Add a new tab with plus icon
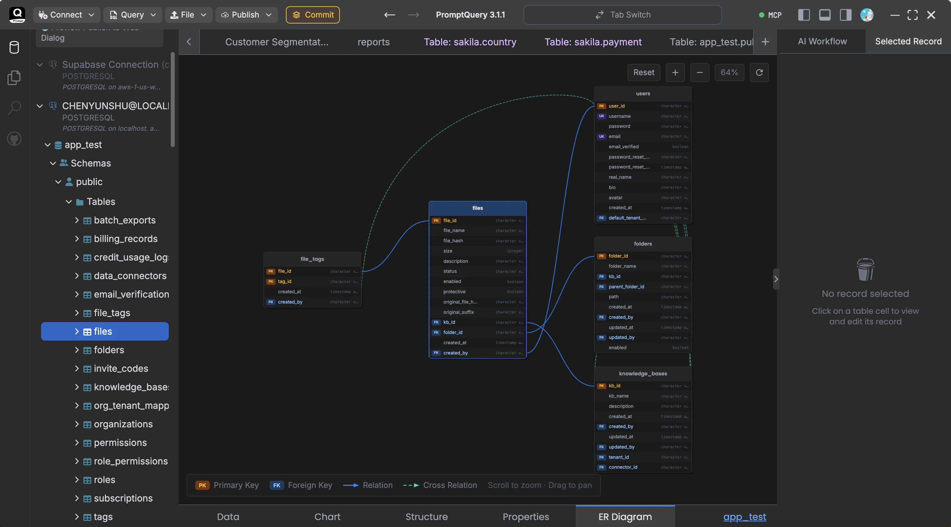951x527 pixels. point(765,42)
